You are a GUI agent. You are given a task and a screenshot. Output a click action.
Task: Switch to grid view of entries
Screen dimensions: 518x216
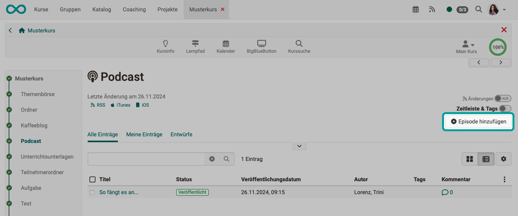pos(470,159)
